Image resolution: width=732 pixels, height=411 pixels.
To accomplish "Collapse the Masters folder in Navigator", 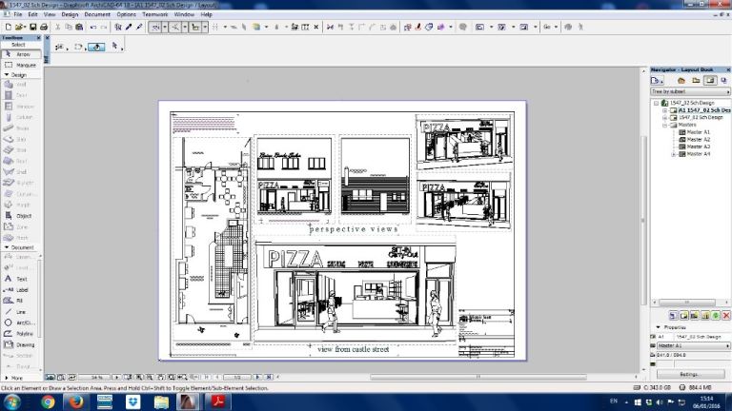I will pos(665,125).
